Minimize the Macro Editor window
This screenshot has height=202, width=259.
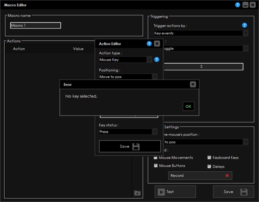click(x=245, y=5)
